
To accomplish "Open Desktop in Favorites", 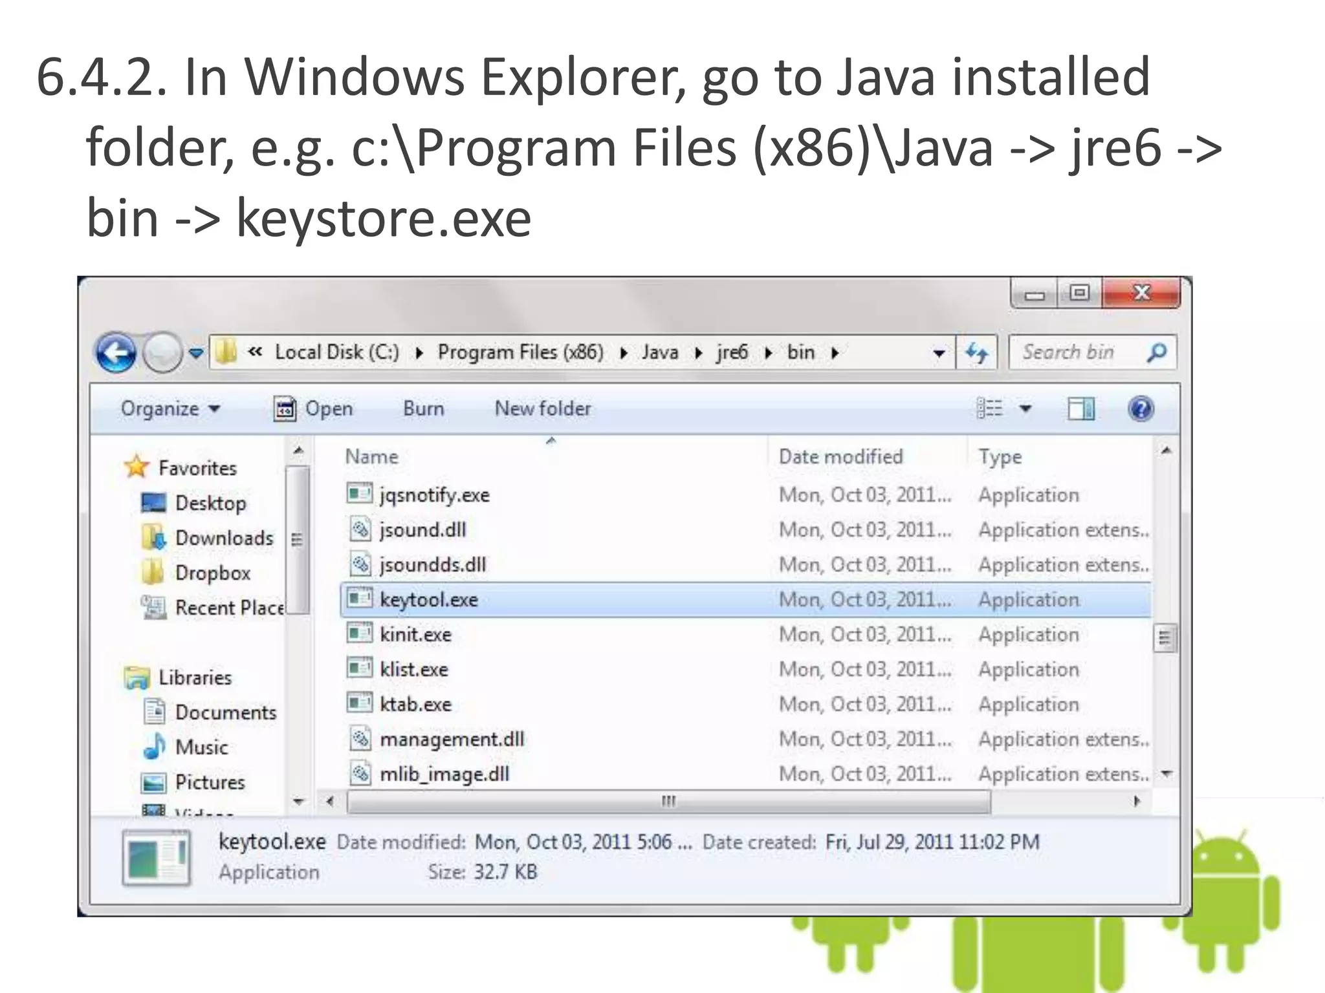I will 211,503.
